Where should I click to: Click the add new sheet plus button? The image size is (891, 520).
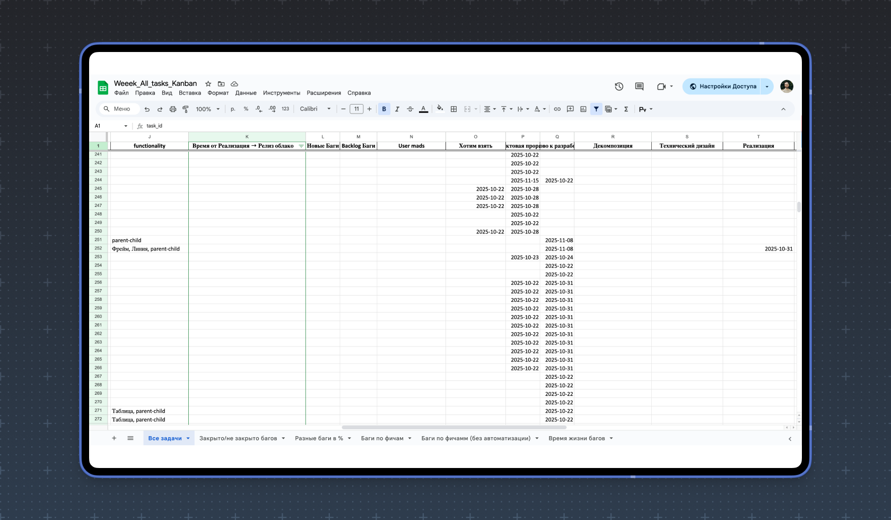pos(114,438)
